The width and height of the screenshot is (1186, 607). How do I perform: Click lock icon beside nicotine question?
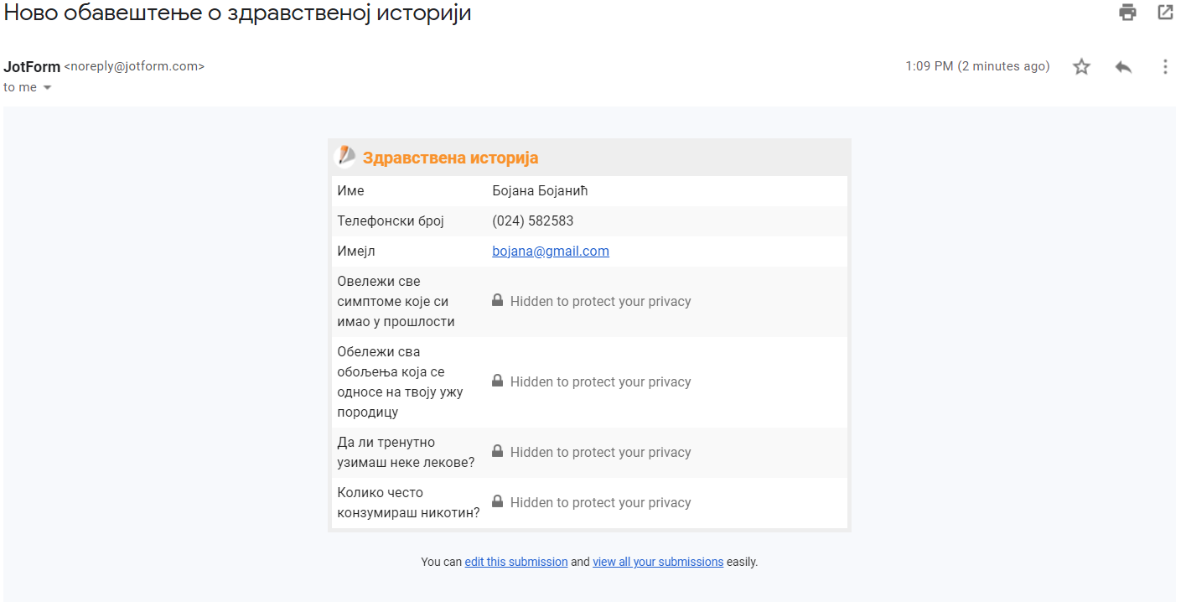(x=497, y=501)
